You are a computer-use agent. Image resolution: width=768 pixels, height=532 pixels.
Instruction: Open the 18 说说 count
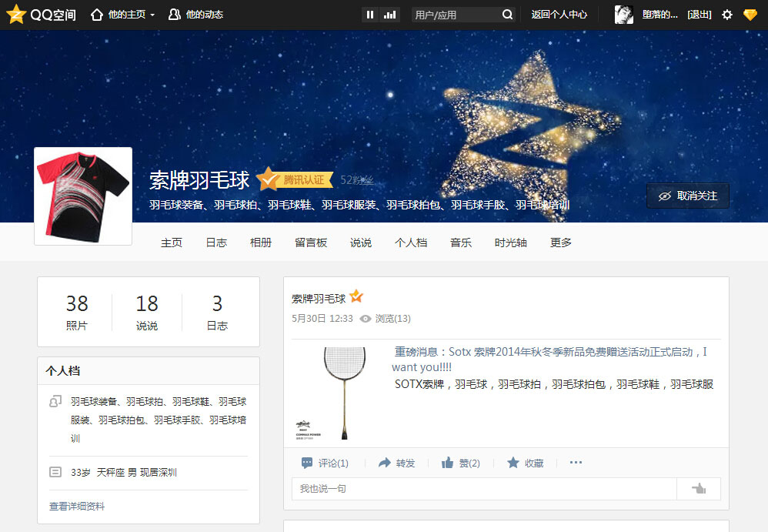[147, 312]
